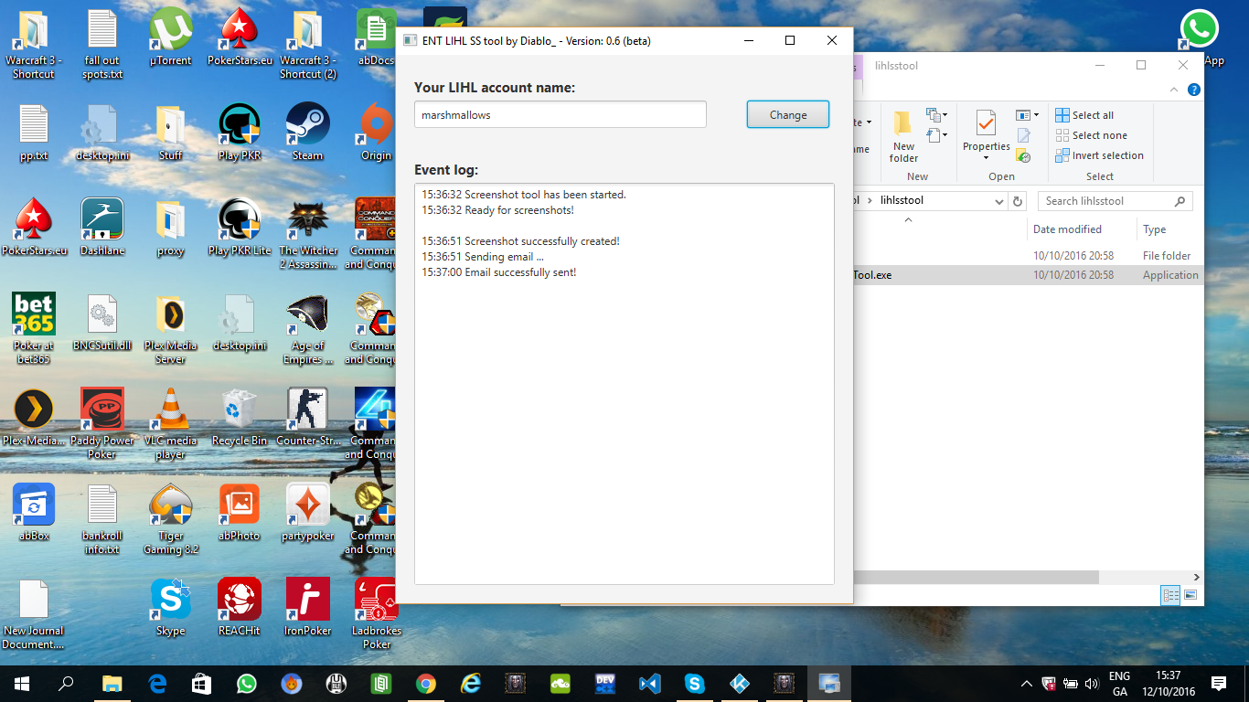Open Chrome from the taskbar
1249x702 pixels.
click(x=426, y=683)
